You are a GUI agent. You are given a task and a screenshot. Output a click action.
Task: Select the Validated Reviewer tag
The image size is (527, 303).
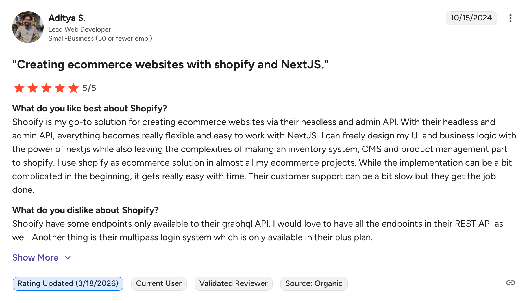pyautogui.click(x=233, y=283)
